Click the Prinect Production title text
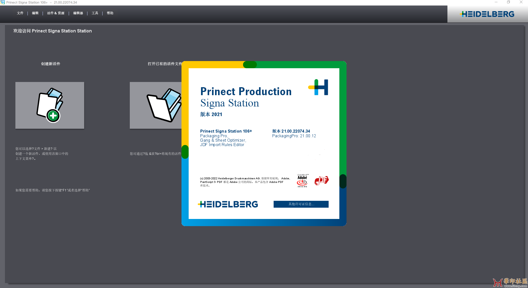Screen dimensions: 528x288 (x=246, y=91)
